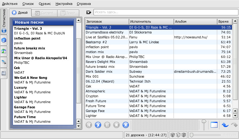This screenshot has width=239, height=139.
Task: Select Crypton playlist row
Action: pos(159,96)
